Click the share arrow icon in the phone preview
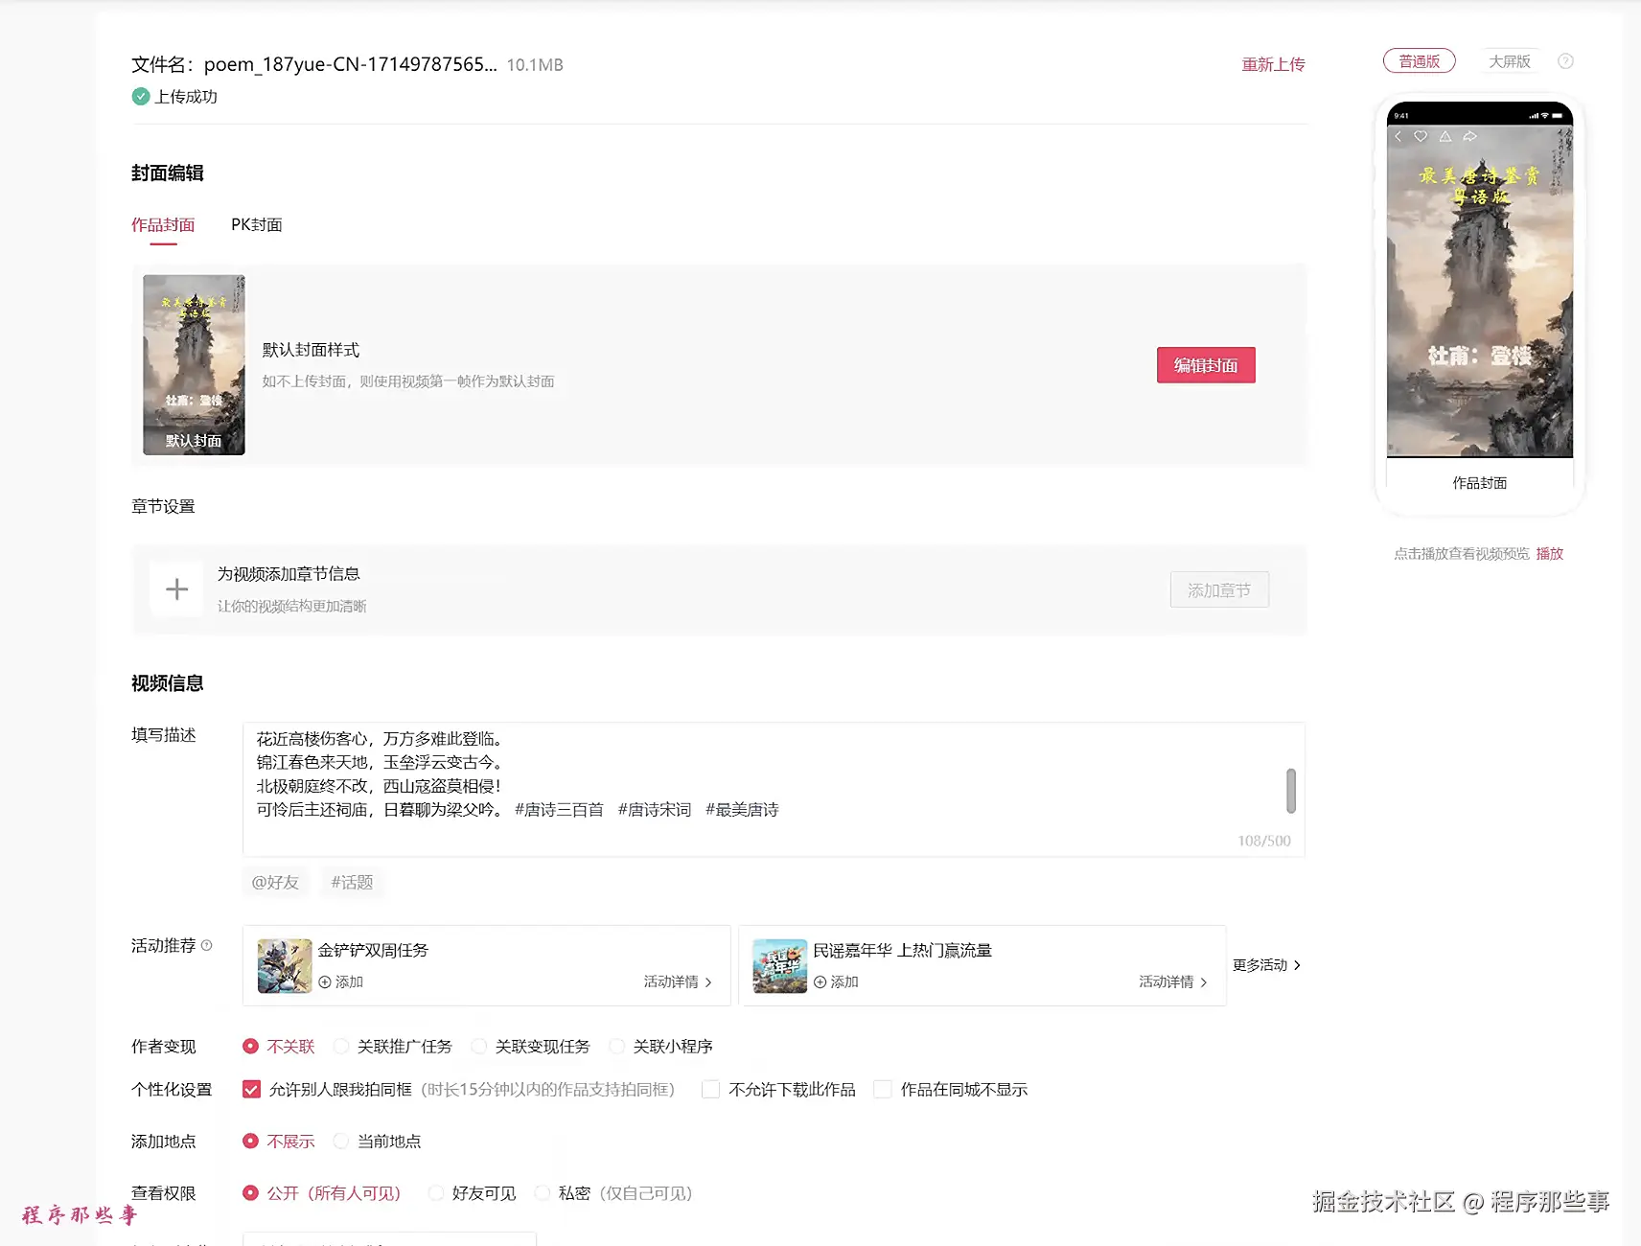This screenshot has height=1246, width=1641. 1469,137
